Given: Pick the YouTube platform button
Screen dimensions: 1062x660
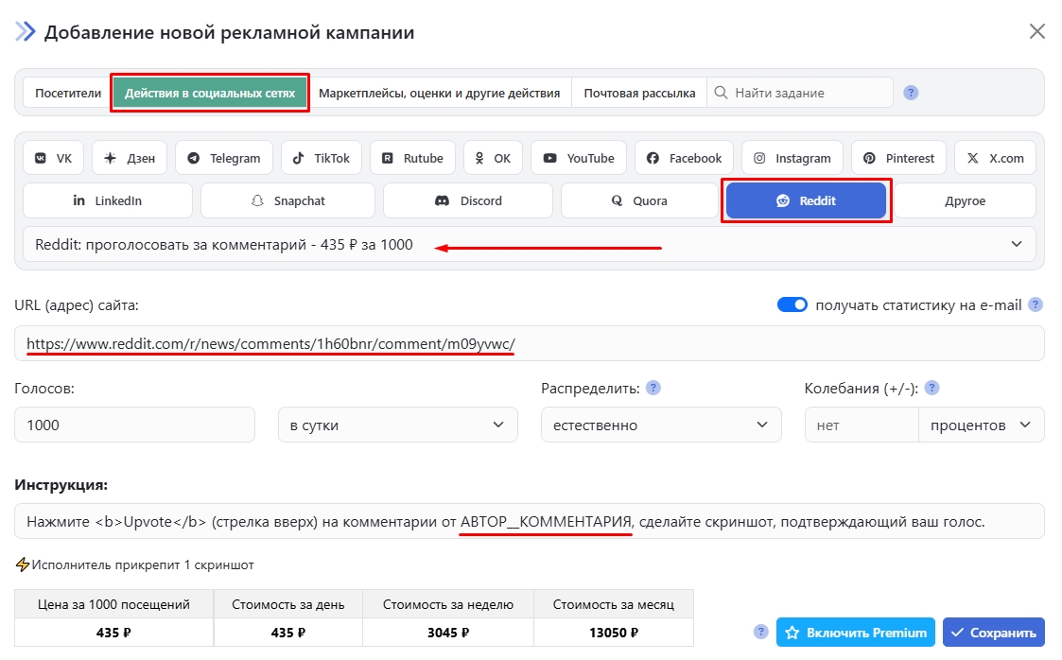Looking at the screenshot, I should (578, 158).
